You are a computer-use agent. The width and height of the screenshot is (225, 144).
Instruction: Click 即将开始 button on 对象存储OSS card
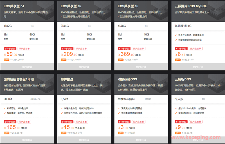point(141,140)
